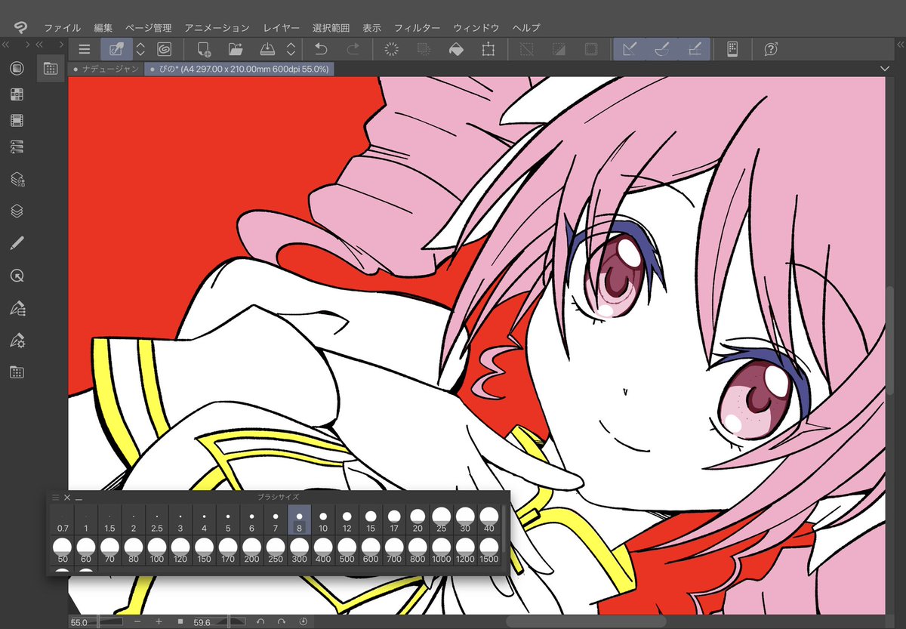The height and width of the screenshot is (629, 906).
Task: Open the stacked Layers palette icon in sidebar
Action: point(17,211)
